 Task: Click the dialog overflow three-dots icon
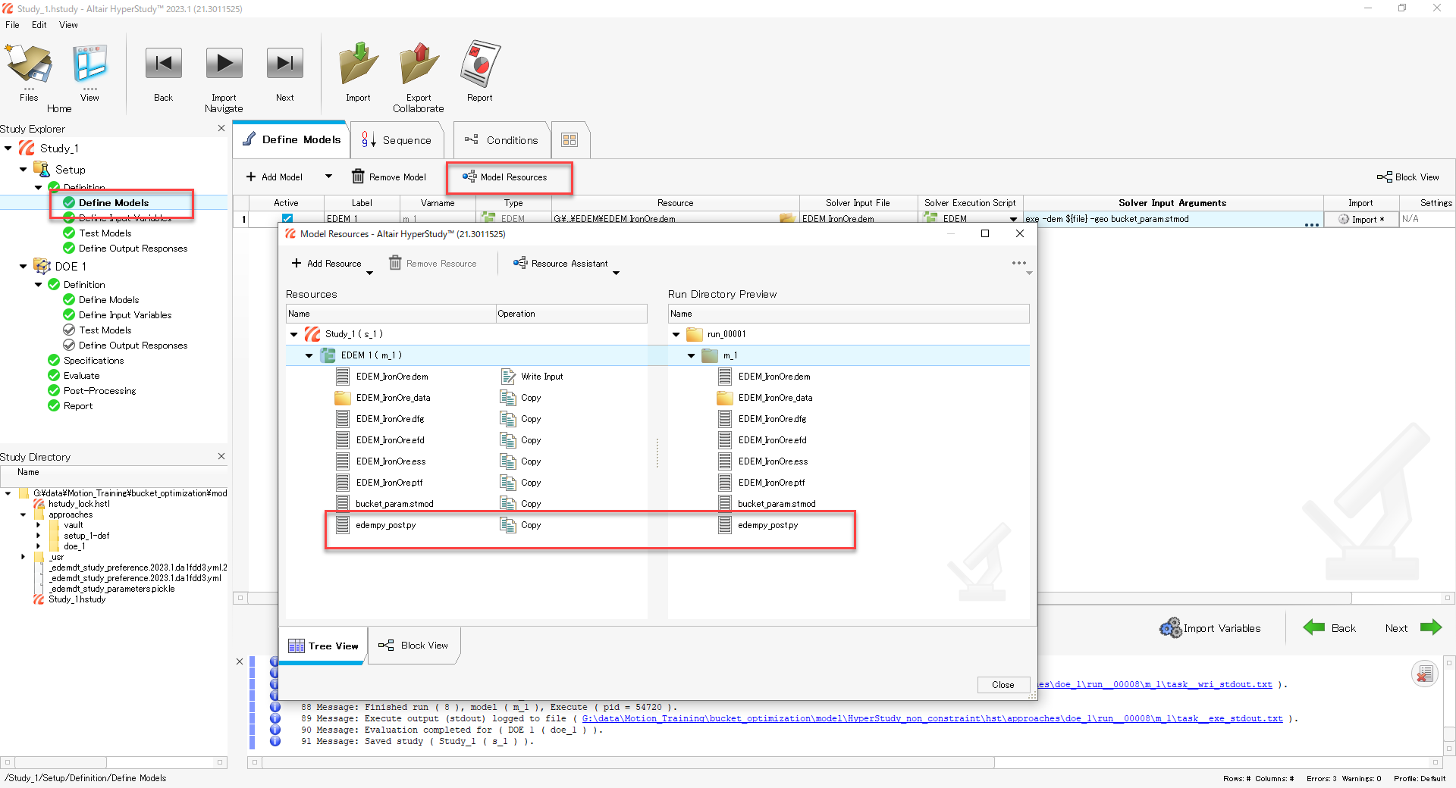coord(1018,263)
